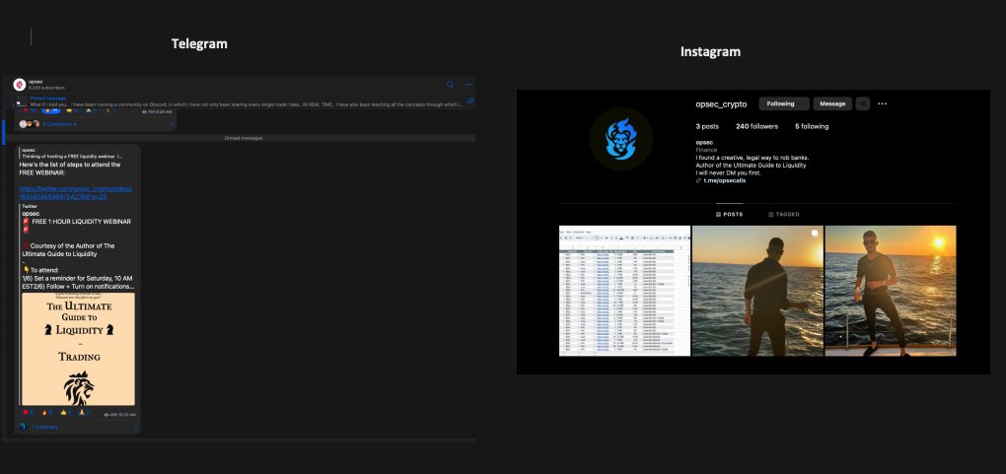Open the Instagram profile three-dot options
The height and width of the screenshot is (474, 1006).
(882, 103)
